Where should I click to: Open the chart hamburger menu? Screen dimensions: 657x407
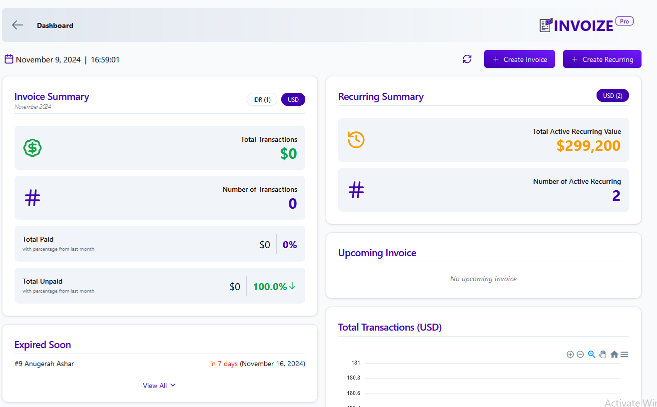click(x=625, y=354)
